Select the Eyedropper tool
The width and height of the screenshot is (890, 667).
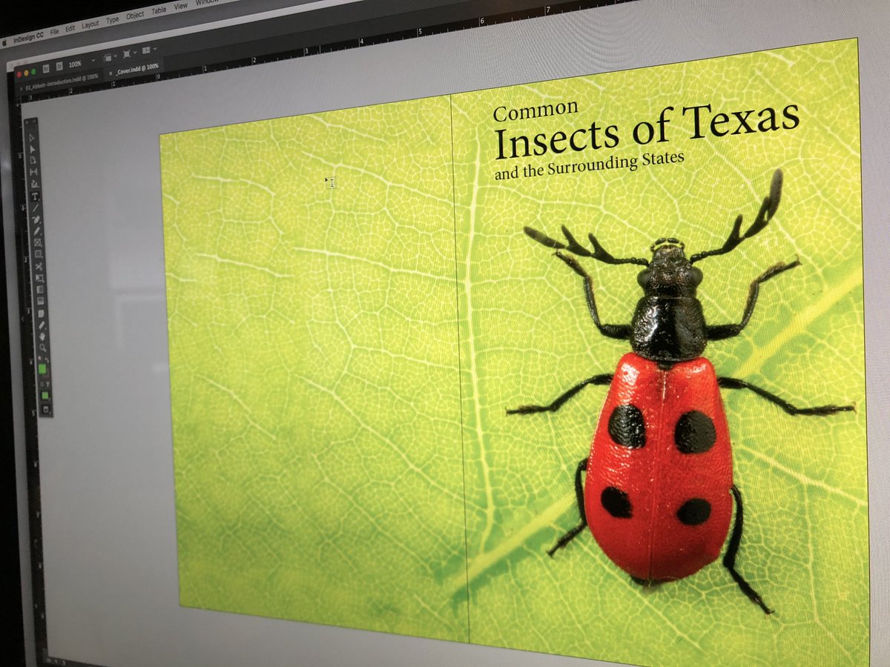42,325
